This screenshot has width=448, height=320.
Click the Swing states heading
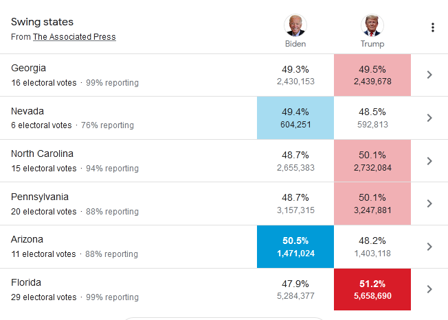[x=42, y=22]
